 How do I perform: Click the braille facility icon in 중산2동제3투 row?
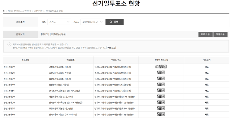(x=159, y=108)
